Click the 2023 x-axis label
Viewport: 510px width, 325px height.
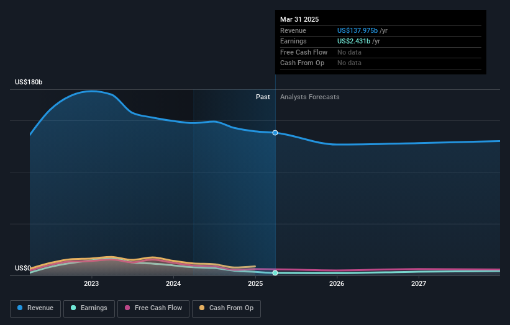pos(91,284)
